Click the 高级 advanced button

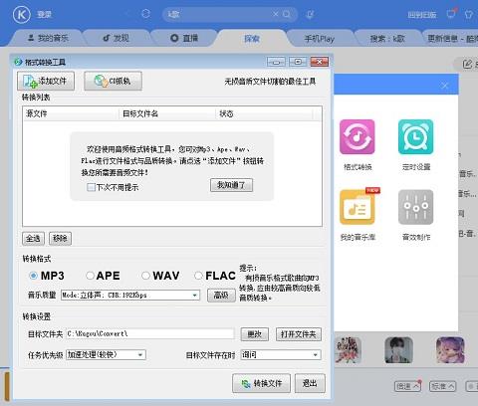221,295
